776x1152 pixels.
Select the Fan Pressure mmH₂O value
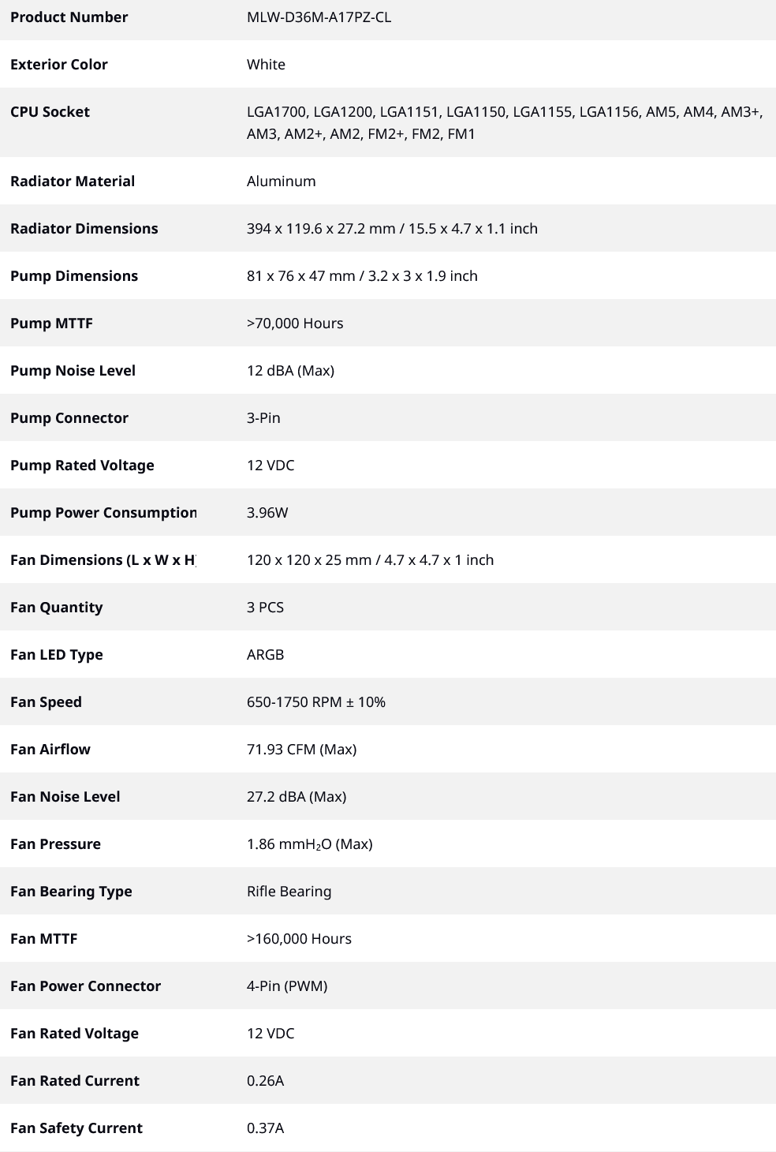(309, 843)
